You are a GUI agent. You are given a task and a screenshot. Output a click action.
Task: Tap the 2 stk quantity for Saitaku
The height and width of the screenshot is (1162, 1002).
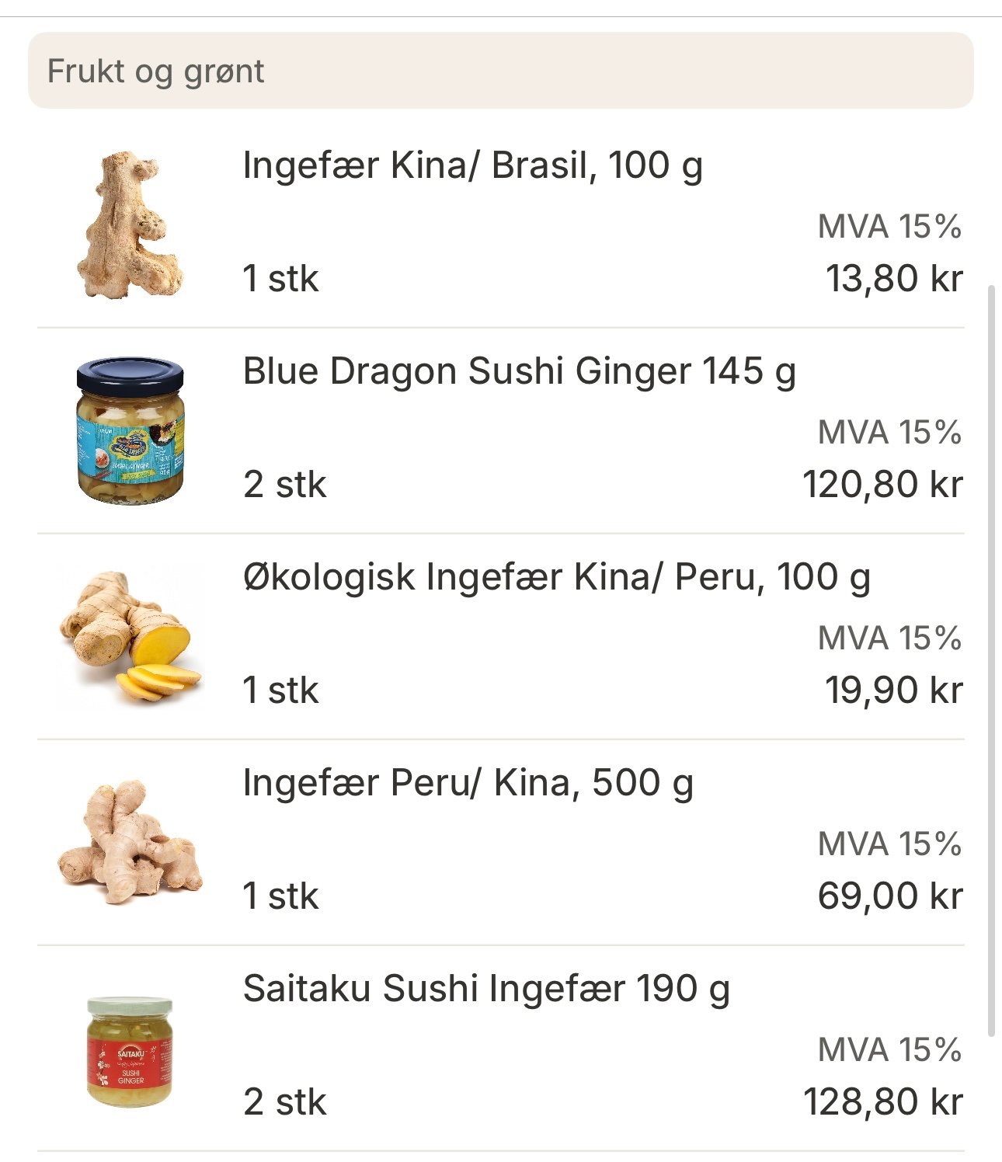coord(284,1101)
